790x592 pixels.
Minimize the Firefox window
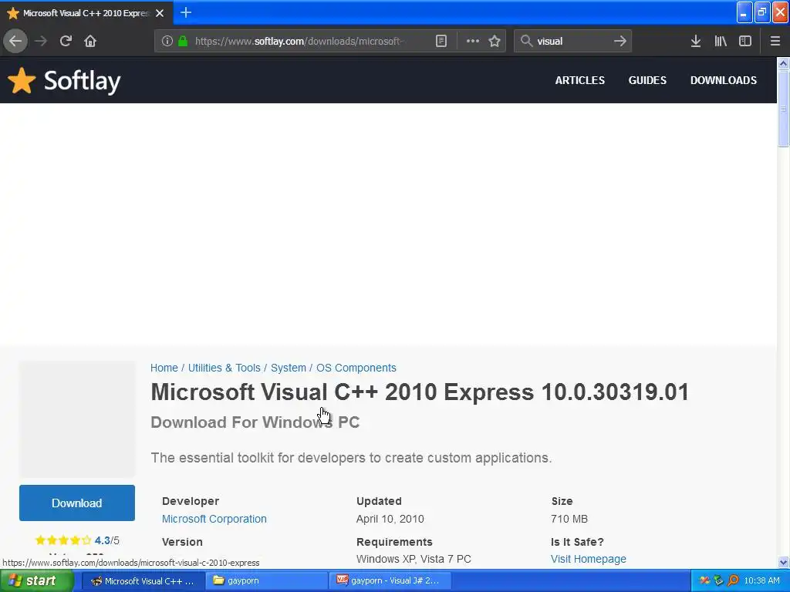(x=744, y=12)
